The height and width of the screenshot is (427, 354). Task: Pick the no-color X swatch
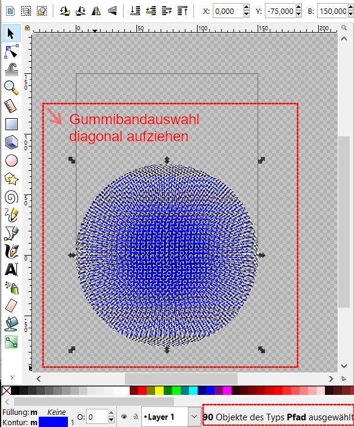tap(7, 391)
